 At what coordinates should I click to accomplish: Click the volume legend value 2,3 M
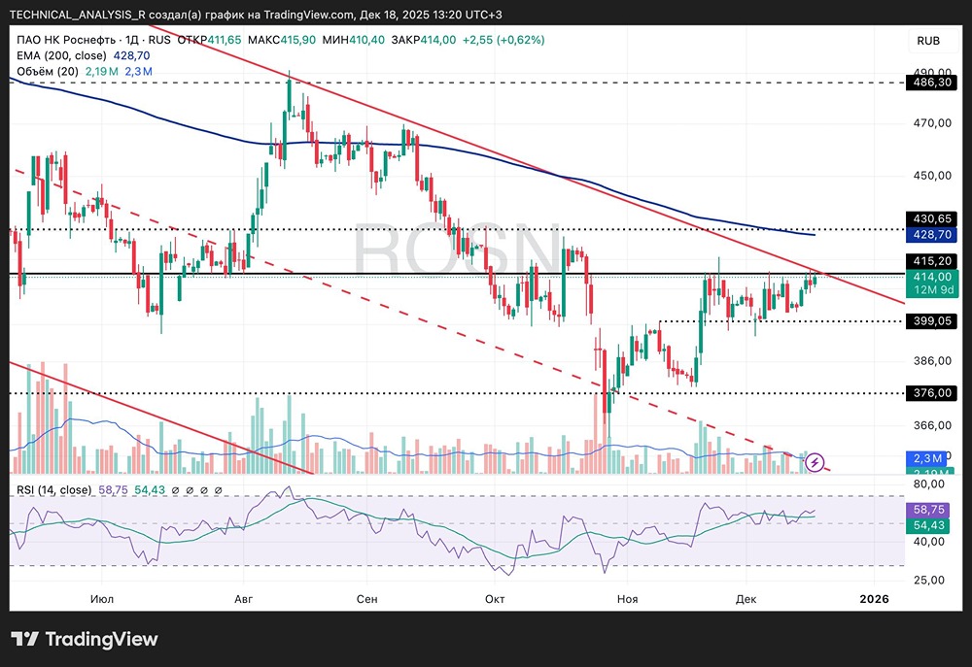(139, 72)
